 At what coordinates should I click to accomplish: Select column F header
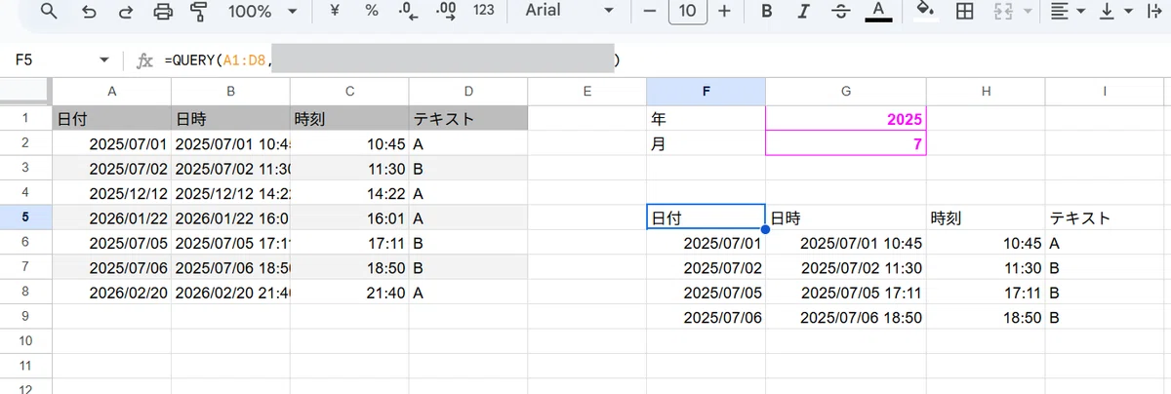pyautogui.click(x=706, y=92)
